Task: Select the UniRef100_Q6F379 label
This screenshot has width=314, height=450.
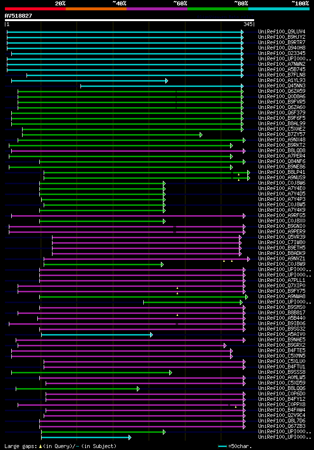Action: tap(282, 113)
